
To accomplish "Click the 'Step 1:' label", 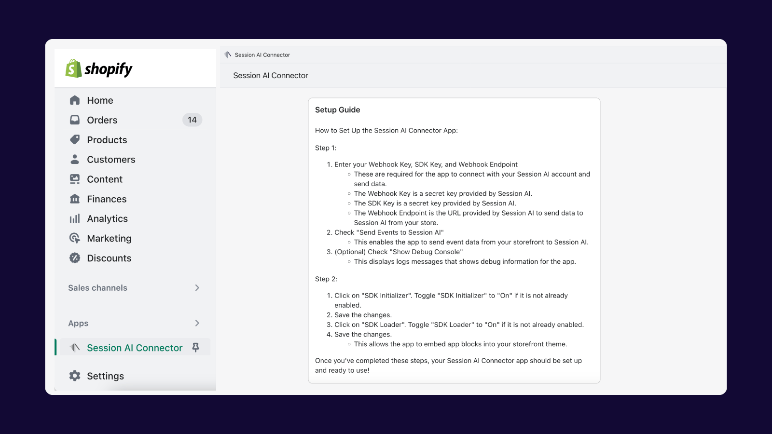I will (x=326, y=148).
